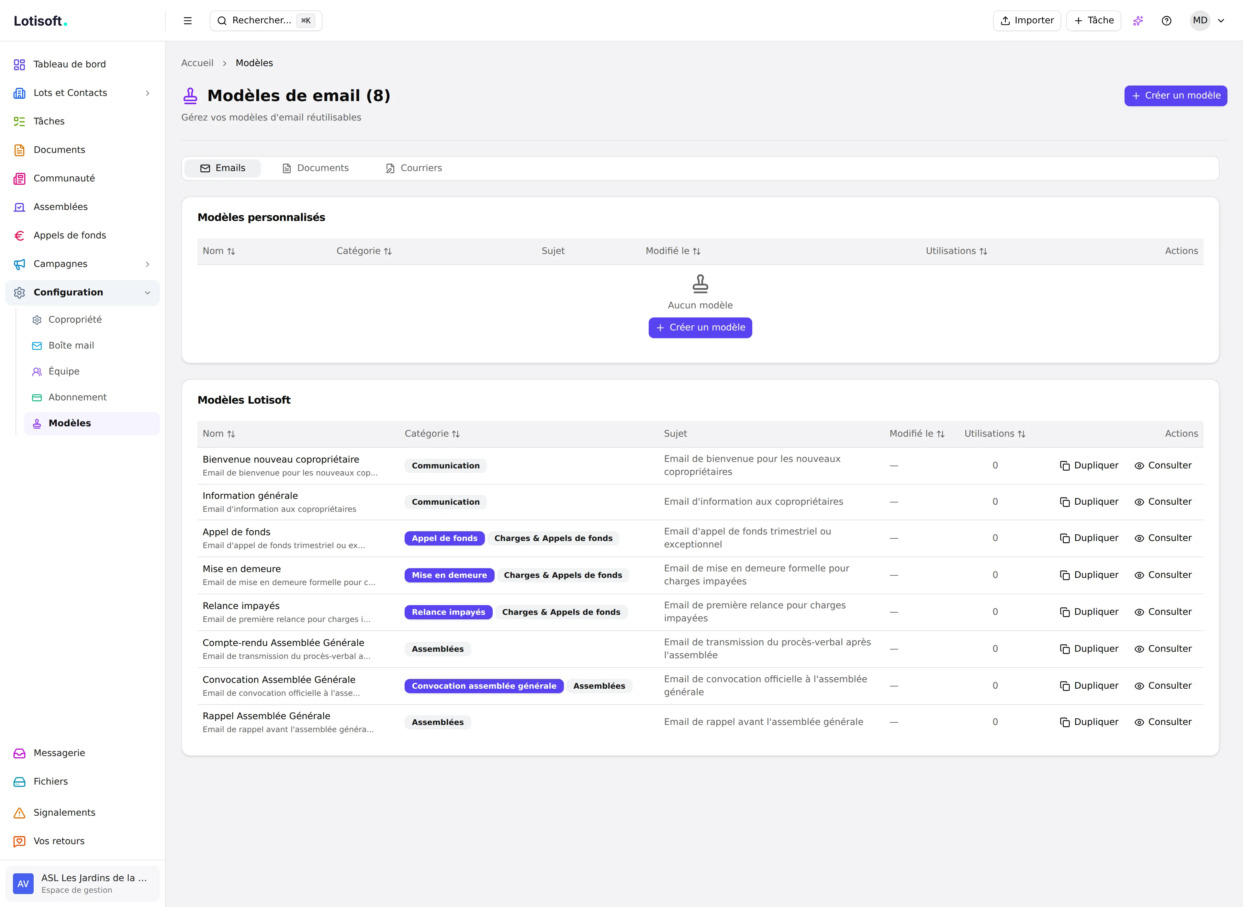The image size is (1243, 907).
Task: Sort Modèles personnalisés by Utilisations
Action: (x=957, y=251)
